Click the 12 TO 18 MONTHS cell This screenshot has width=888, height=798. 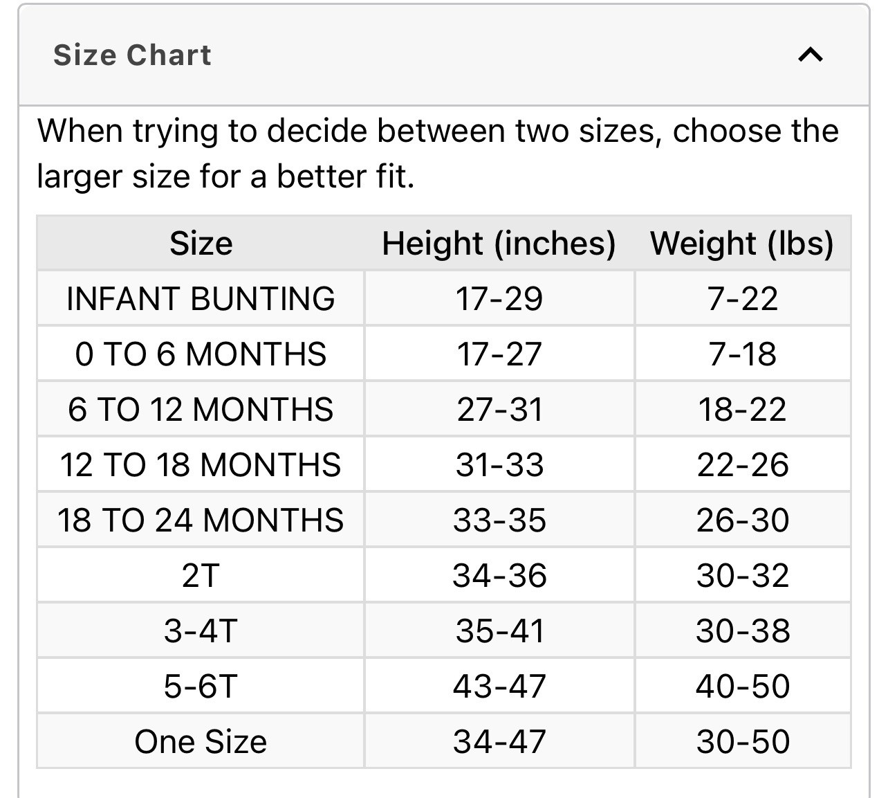[201, 465]
